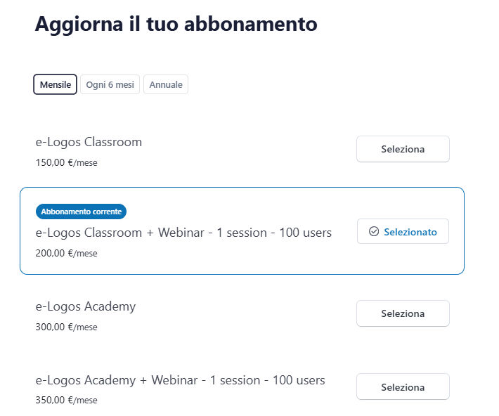Screen dimensions: 499x416
Task: Click e-Logos Classroom + Webinar plan name
Action: point(183,233)
